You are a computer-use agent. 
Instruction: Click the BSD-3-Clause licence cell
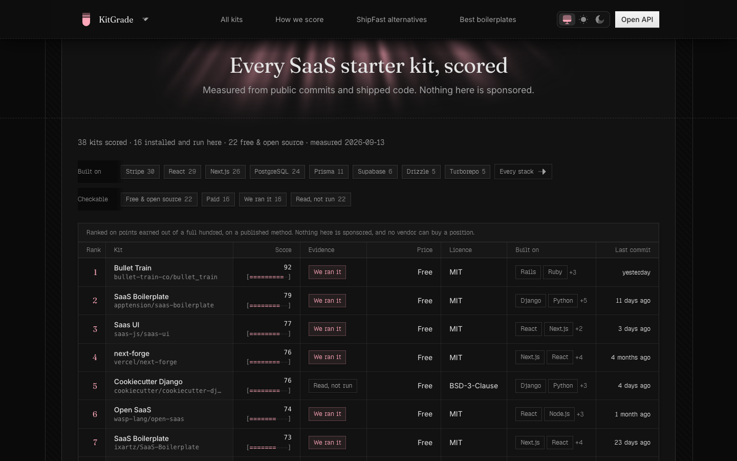(473, 386)
